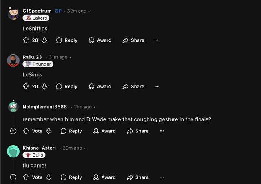
Task: Upvote Raiku23's LeSinus comment
Action: (26, 86)
